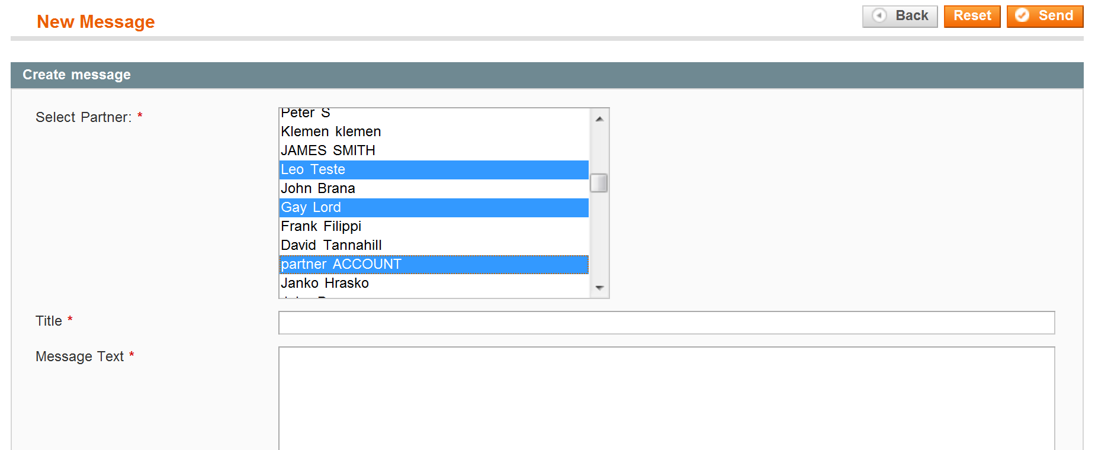Select JAMES SMITH as partner
Screen dimensions: 1095x450
(327, 150)
